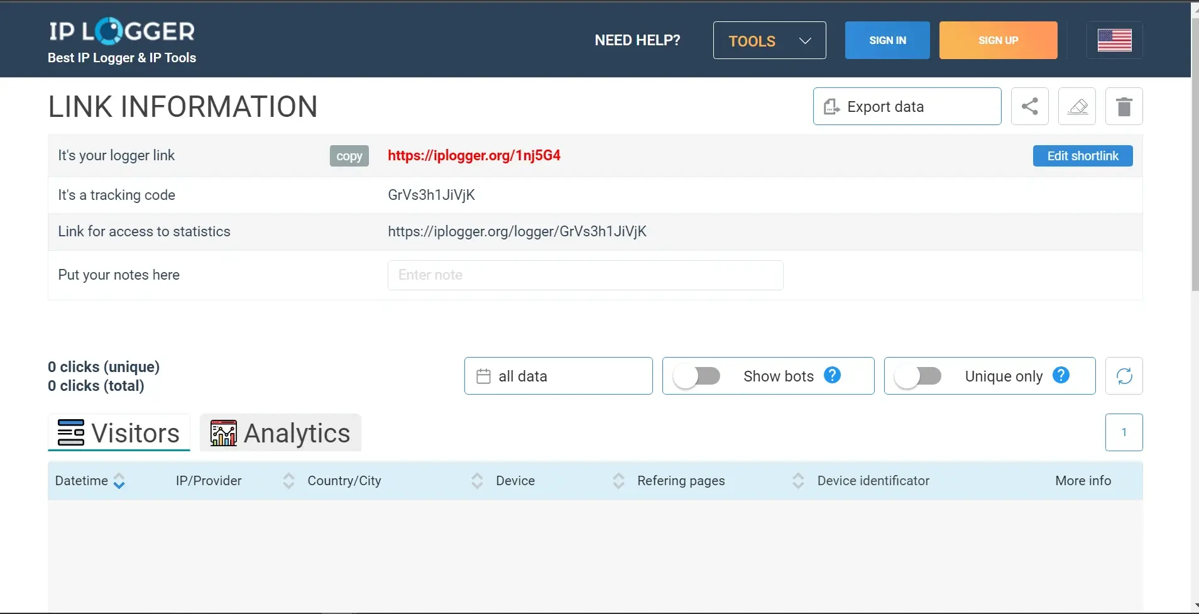Expand the TOOLS dropdown
This screenshot has height=614, width=1199.
[x=769, y=40]
